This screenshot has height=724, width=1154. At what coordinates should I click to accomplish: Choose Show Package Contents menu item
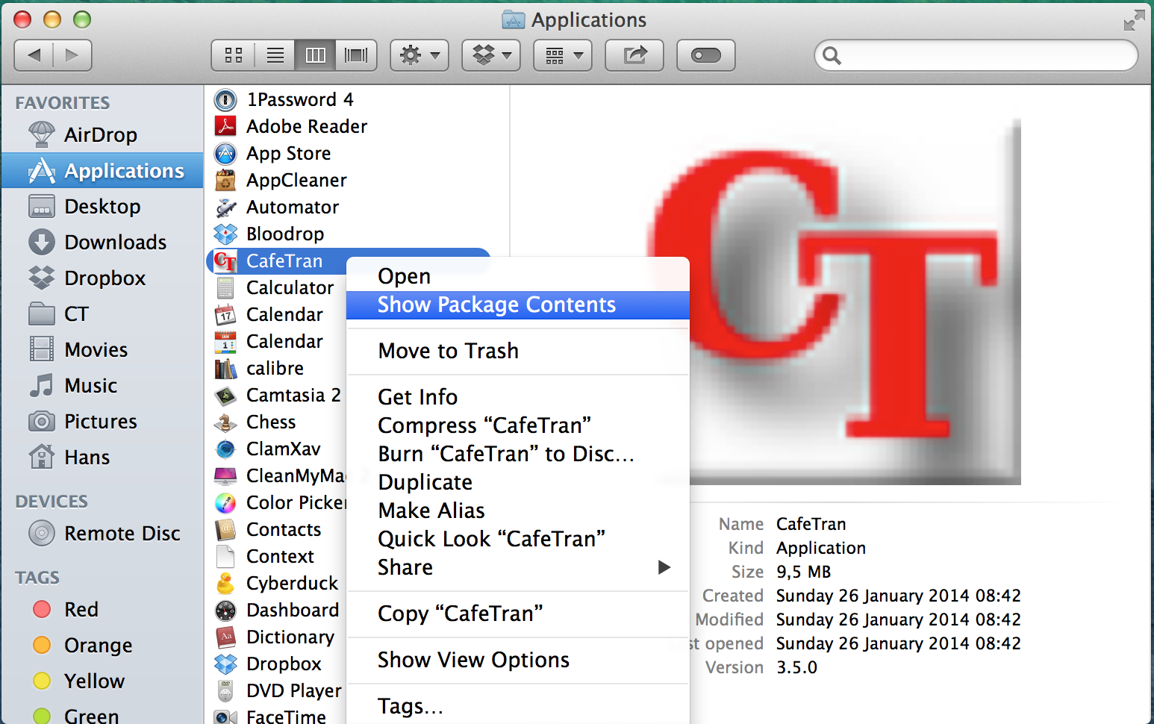click(496, 305)
